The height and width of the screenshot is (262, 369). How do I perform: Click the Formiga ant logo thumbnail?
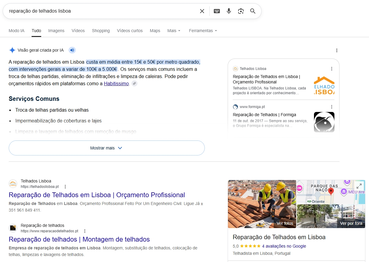324,122
